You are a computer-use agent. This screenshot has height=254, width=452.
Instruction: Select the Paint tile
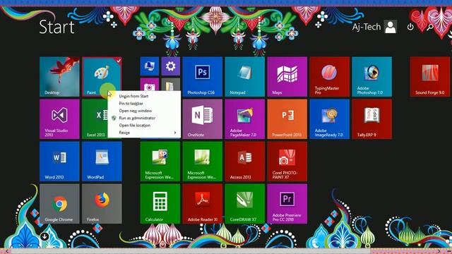(102, 77)
